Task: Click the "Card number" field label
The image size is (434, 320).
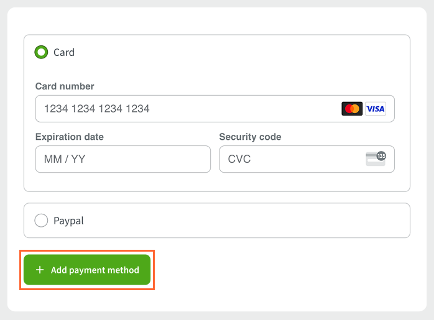Action: point(65,86)
